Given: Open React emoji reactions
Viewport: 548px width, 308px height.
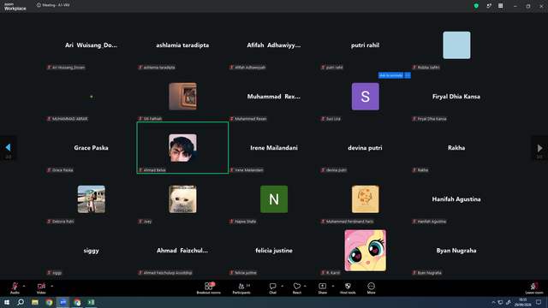Looking at the screenshot, I should pos(297,288).
